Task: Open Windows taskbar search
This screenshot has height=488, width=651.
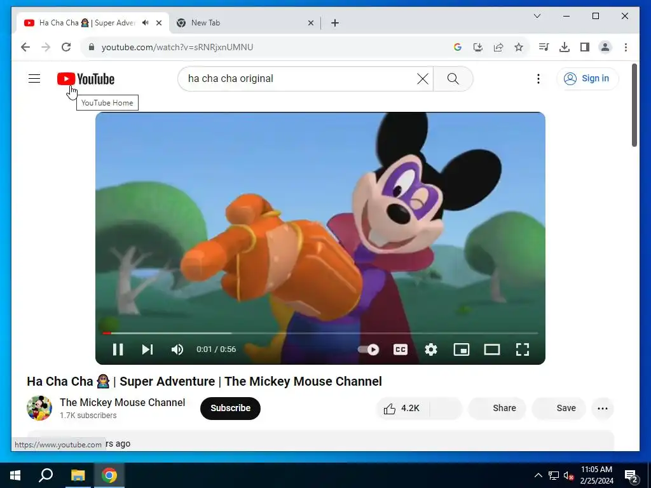Action: point(46,475)
